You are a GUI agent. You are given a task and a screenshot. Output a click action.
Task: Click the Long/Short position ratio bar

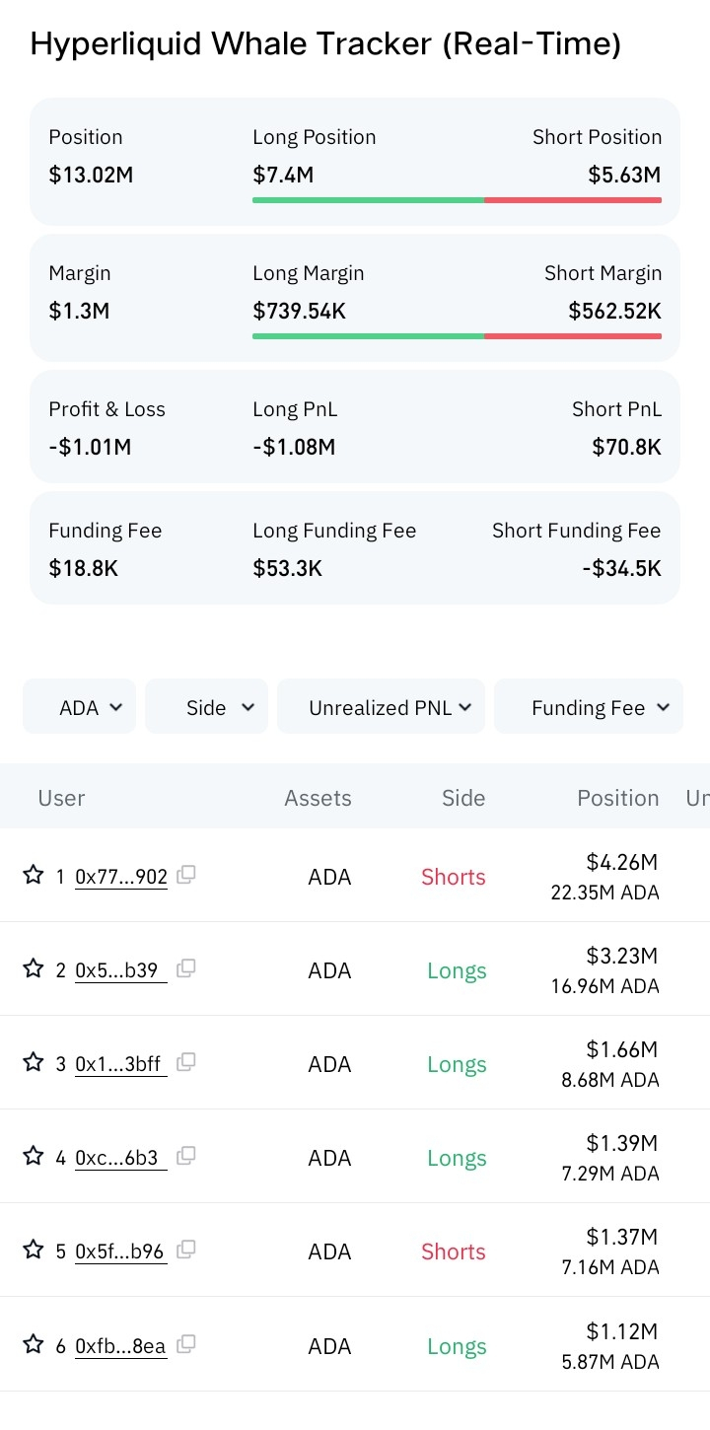457,200
